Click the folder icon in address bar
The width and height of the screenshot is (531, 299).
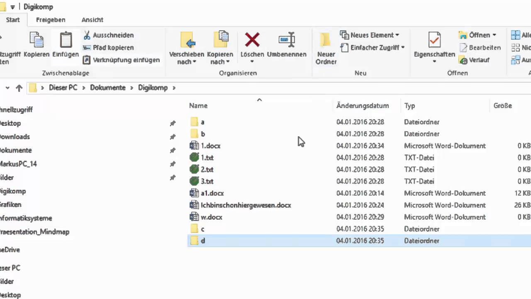point(33,88)
